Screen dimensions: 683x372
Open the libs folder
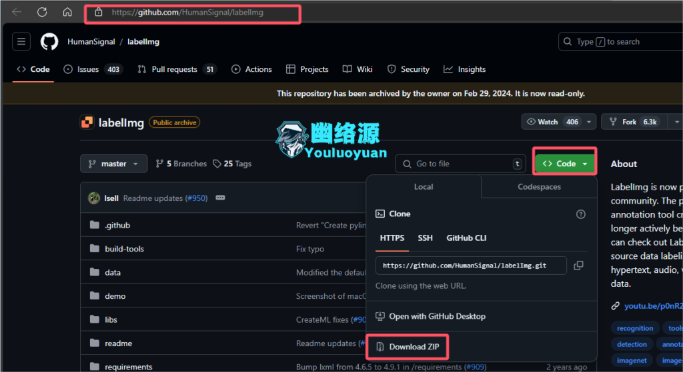tap(111, 319)
